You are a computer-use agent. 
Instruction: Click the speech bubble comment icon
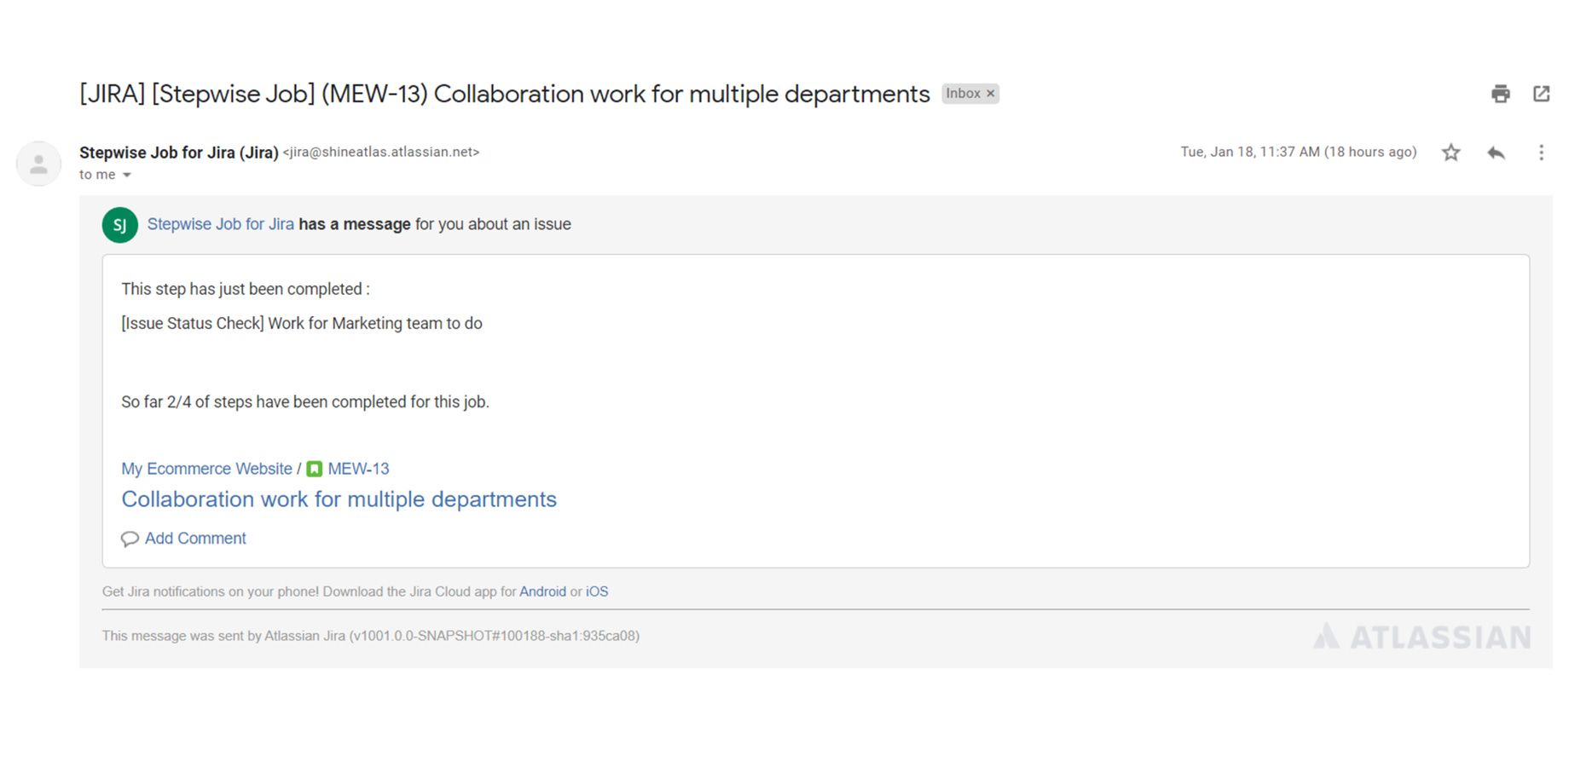pos(130,539)
